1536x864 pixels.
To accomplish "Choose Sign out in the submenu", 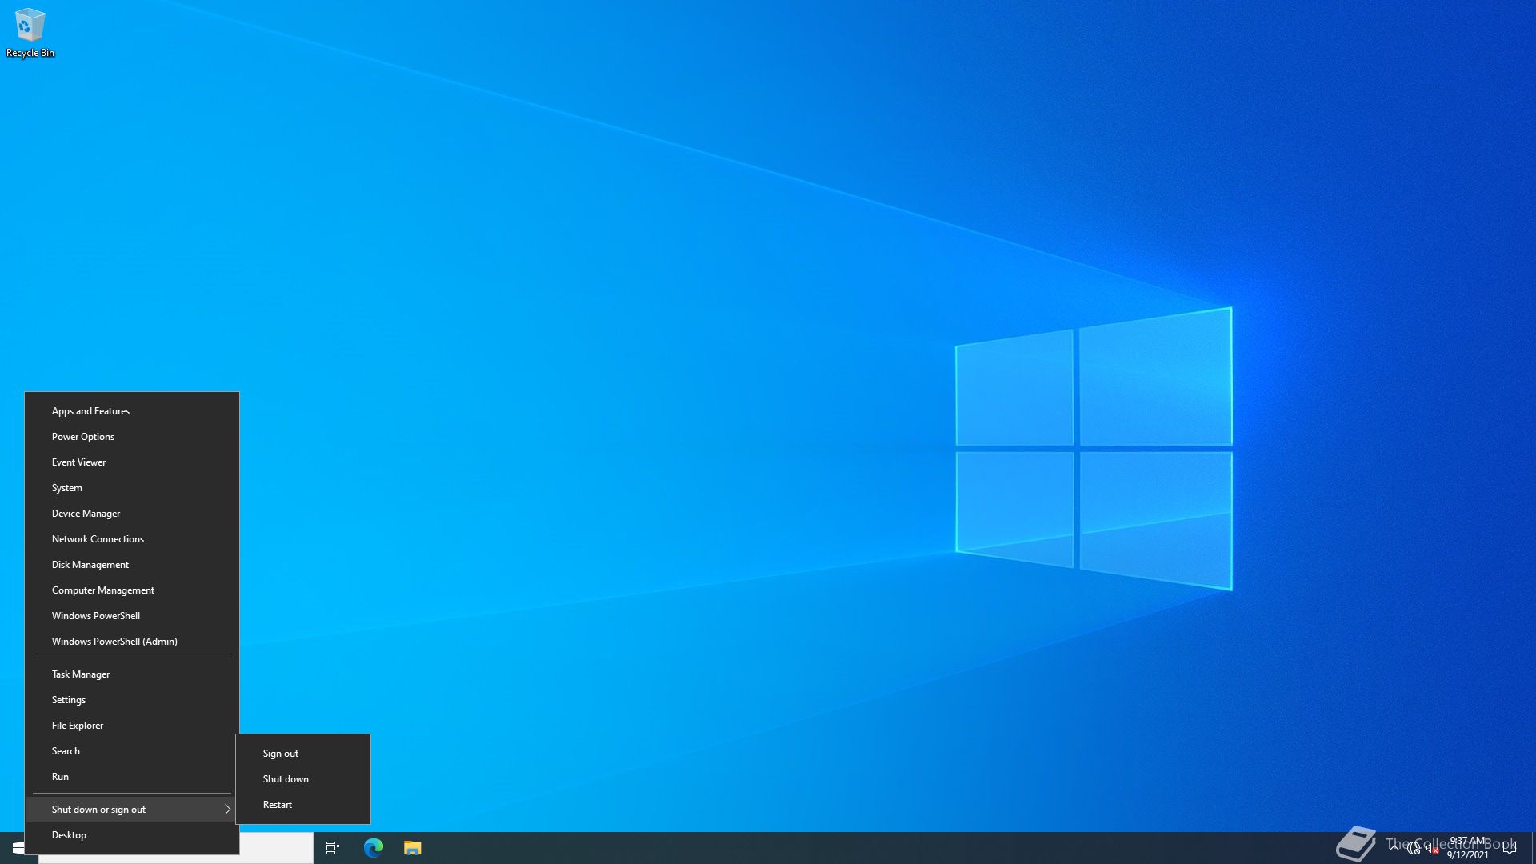I will [303, 754].
